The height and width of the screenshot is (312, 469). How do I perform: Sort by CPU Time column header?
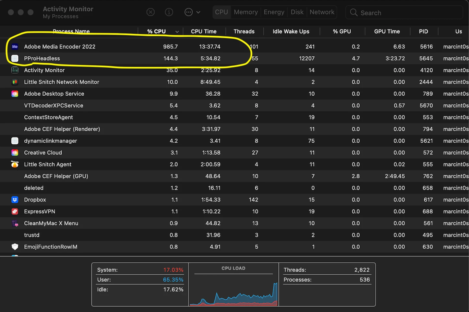pyautogui.click(x=204, y=31)
